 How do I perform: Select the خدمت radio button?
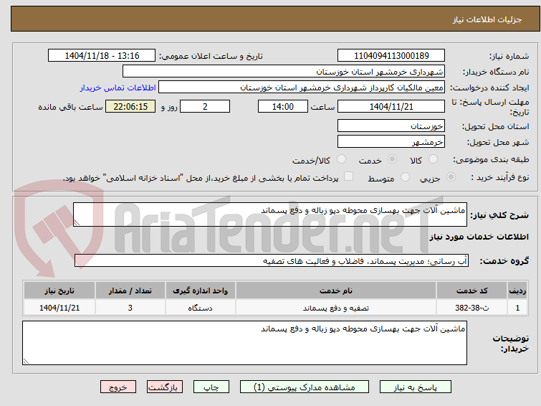[x=392, y=159]
